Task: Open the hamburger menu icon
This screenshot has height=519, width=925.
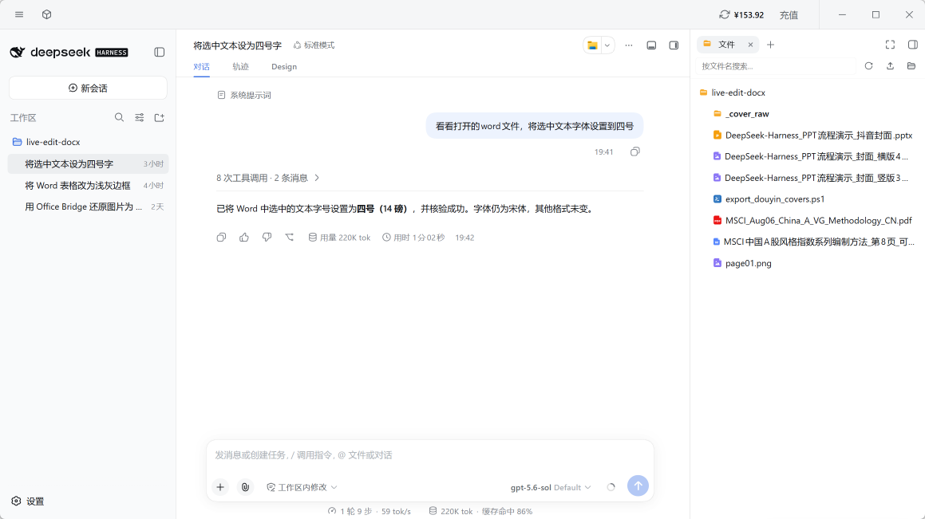Action: [x=19, y=14]
